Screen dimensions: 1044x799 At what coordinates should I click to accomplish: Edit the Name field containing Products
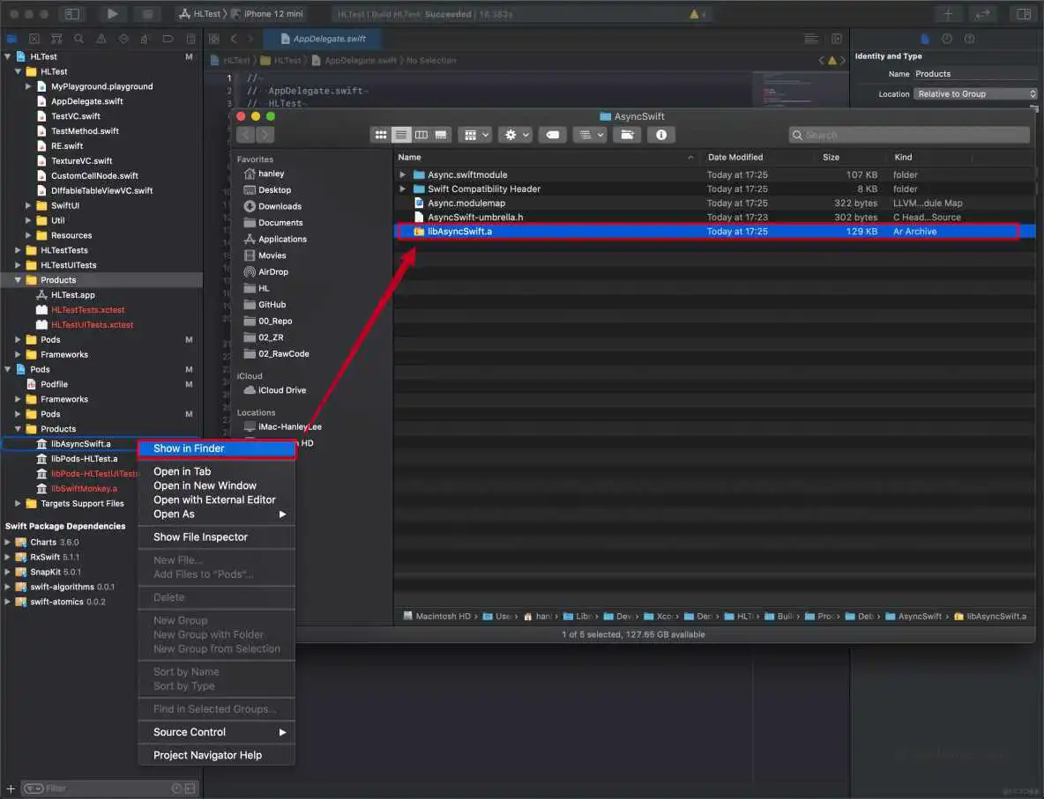pos(975,74)
